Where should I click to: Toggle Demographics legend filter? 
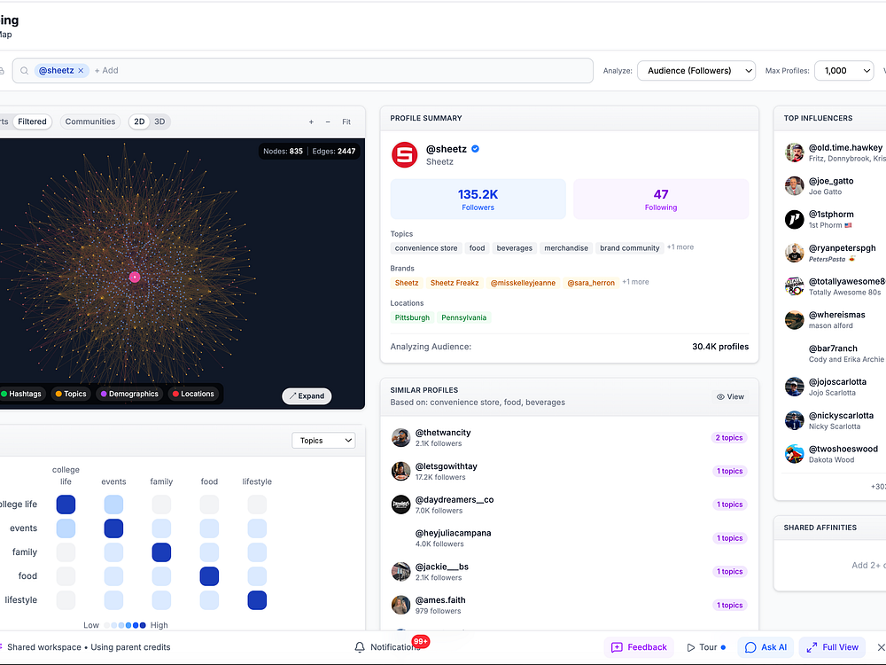click(x=129, y=394)
